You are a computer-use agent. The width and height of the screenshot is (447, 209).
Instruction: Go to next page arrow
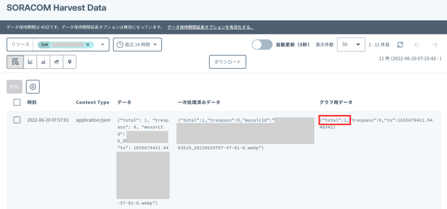pos(434,45)
